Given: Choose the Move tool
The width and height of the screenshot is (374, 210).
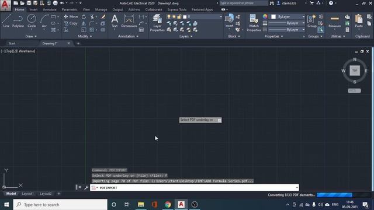Looking at the screenshot, I should click(71, 17).
